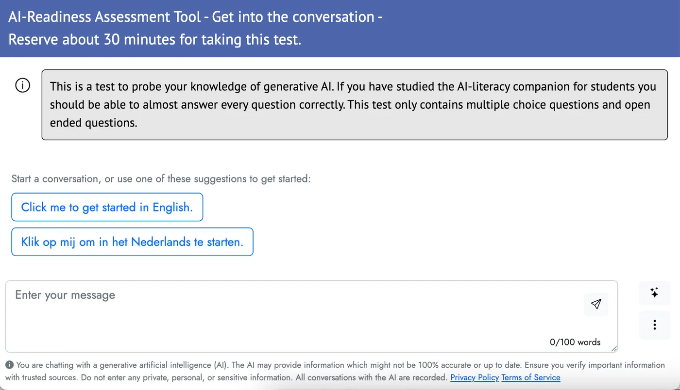
Task: Open the sparkle AI suggestions button
Action: point(654,292)
